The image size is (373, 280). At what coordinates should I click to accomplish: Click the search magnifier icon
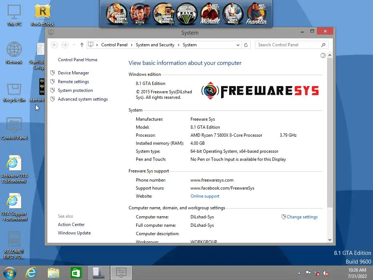click(323, 45)
